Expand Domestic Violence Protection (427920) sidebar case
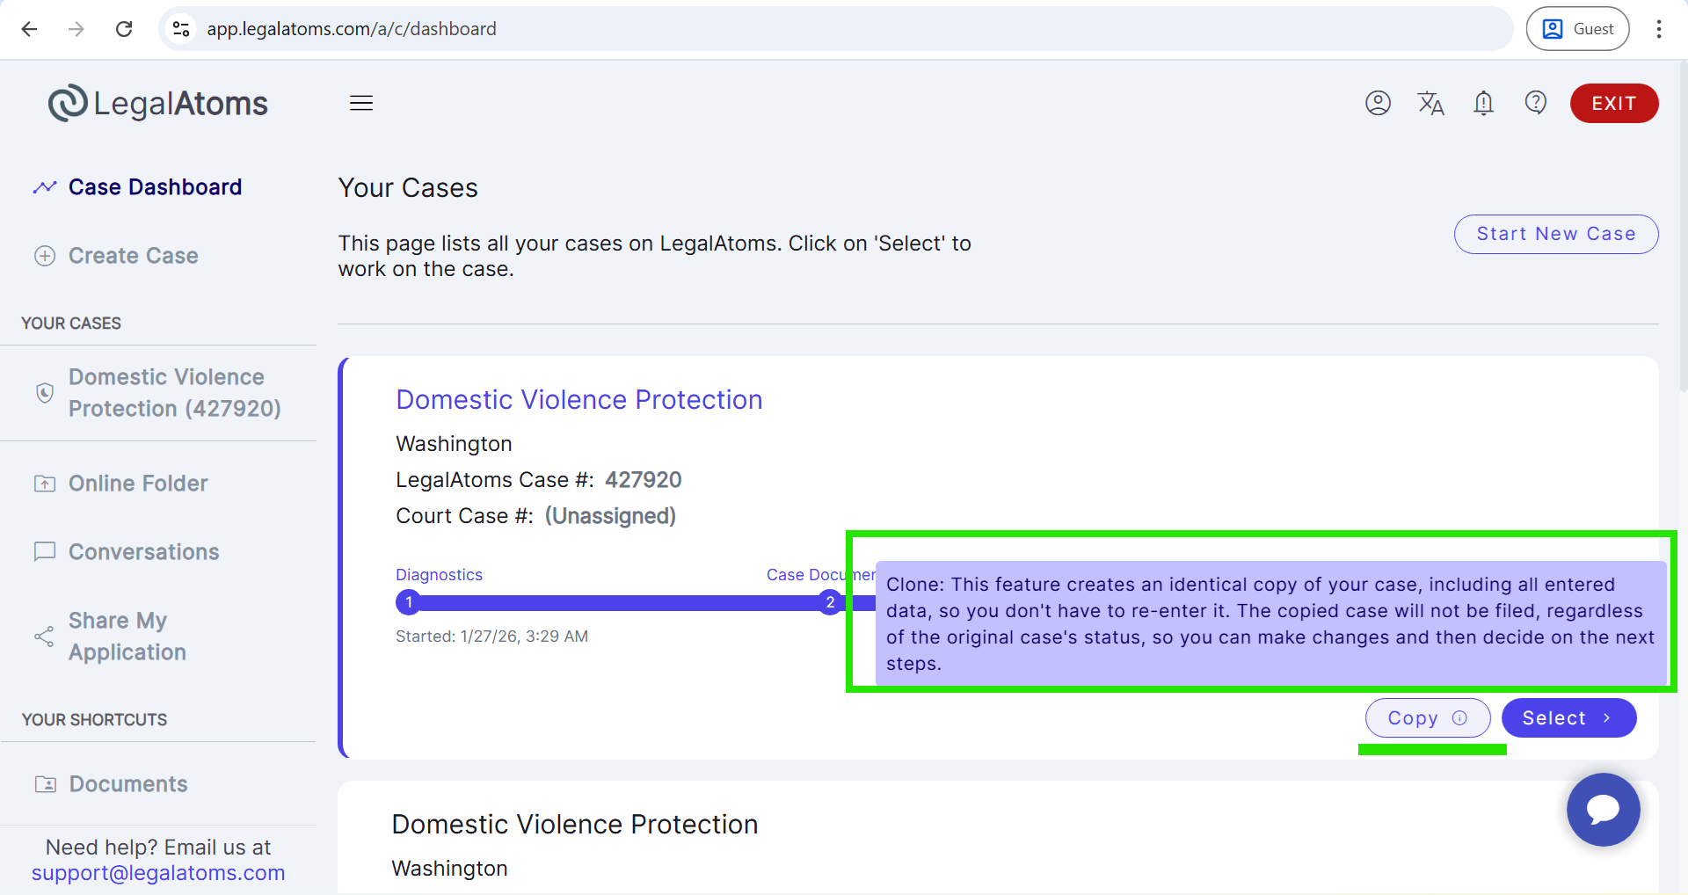Screen dimensions: 1688x895 click(x=174, y=392)
